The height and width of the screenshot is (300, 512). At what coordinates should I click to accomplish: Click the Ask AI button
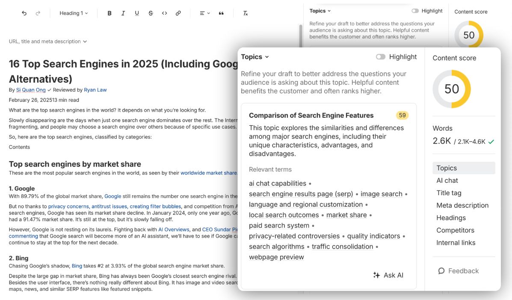388,275
